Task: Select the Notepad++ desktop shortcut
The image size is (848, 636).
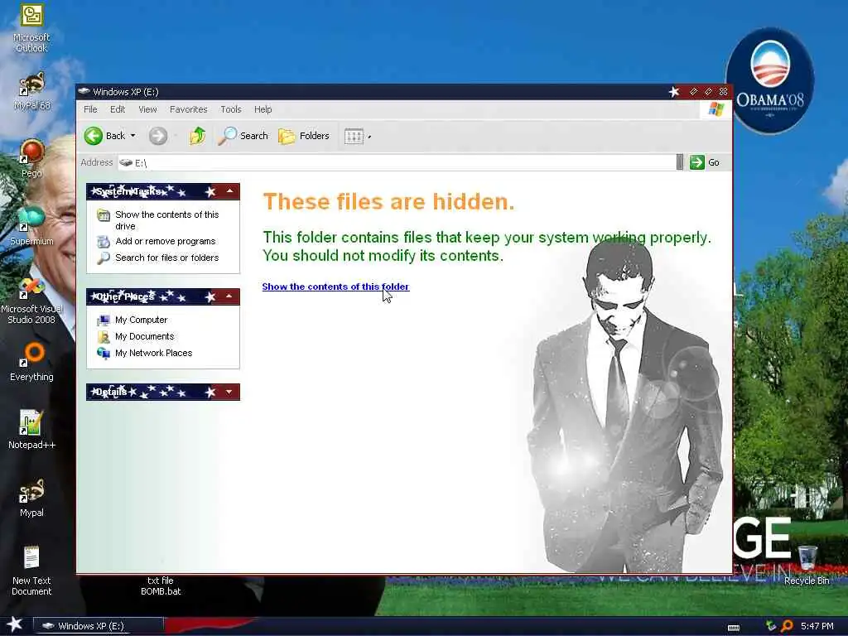Action: click(31, 423)
